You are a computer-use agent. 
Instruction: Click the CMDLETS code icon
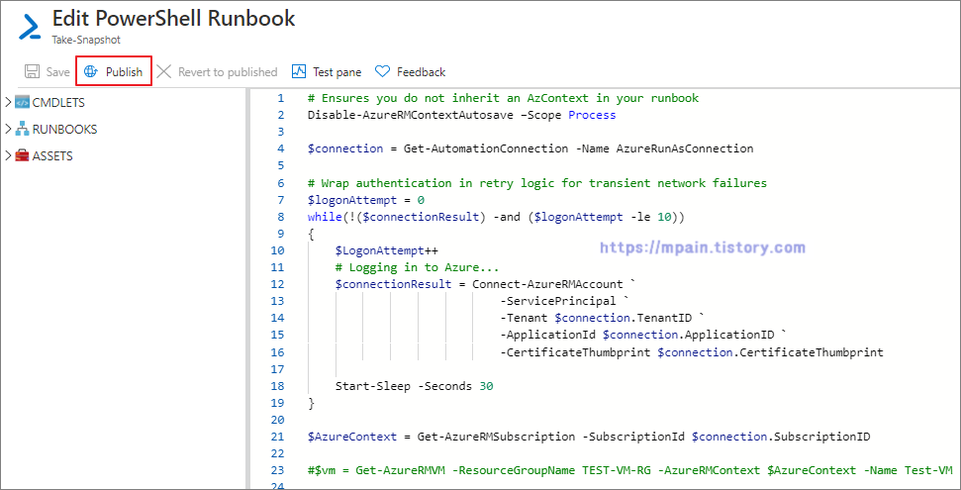(22, 102)
